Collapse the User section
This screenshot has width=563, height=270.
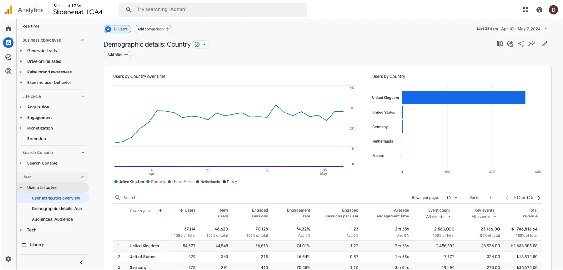(x=83, y=177)
